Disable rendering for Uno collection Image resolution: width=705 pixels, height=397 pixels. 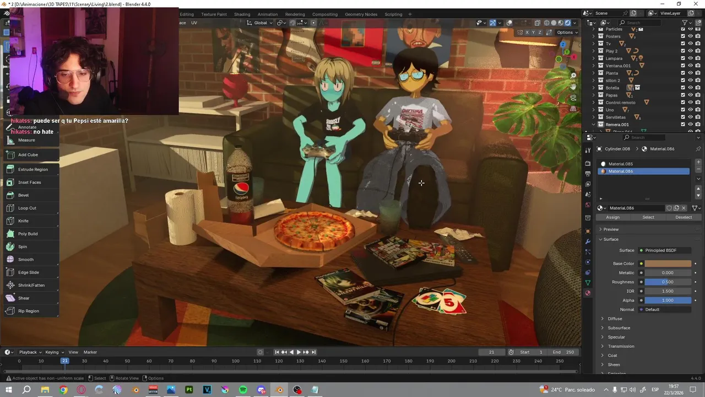698,110
